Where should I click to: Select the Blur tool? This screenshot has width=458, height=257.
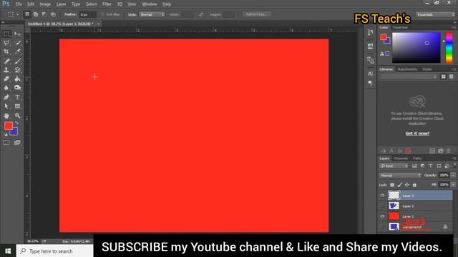(6, 87)
